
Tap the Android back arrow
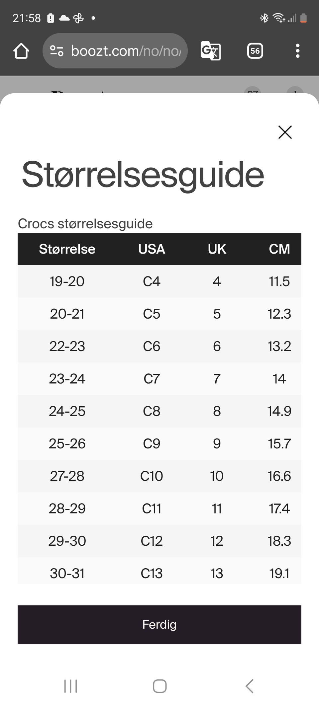coord(249,686)
